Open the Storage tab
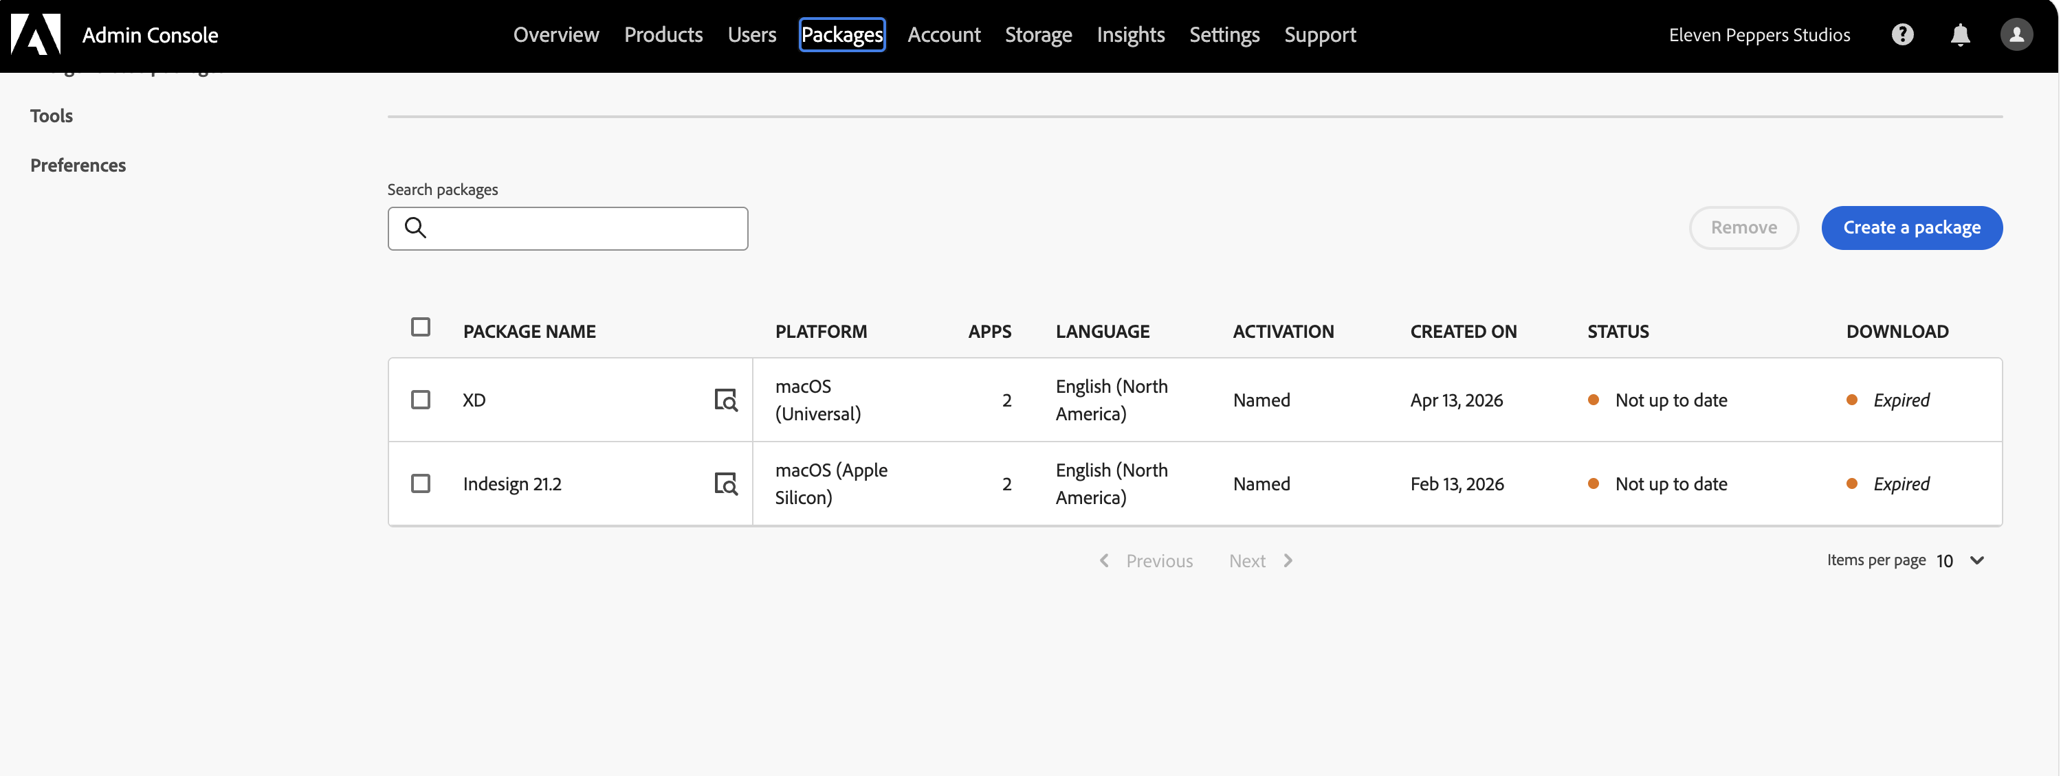The height and width of the screenshot is (776, 2061). pyautogui.click(x=1039, y=34)
